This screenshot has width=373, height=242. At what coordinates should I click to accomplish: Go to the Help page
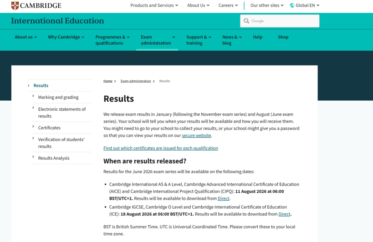[x=258, y=37]
